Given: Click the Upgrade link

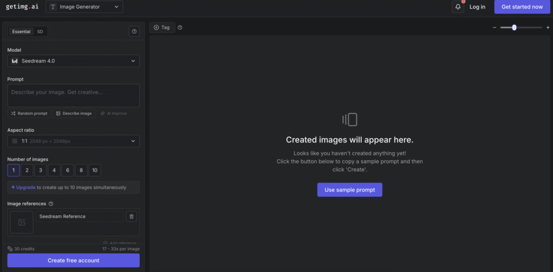Looking at the screenshot, I should [25, 187].
